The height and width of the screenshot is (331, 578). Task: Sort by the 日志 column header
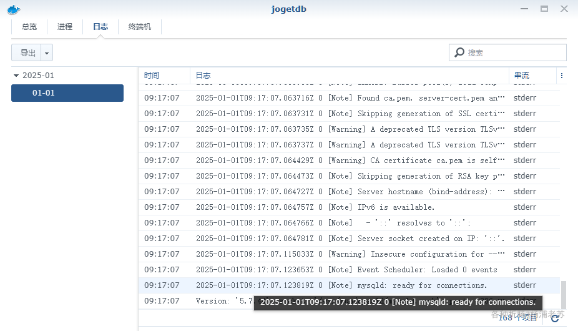point(349,76)
